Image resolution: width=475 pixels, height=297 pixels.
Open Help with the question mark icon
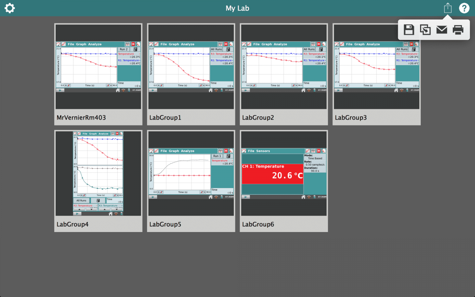[464, 8]
